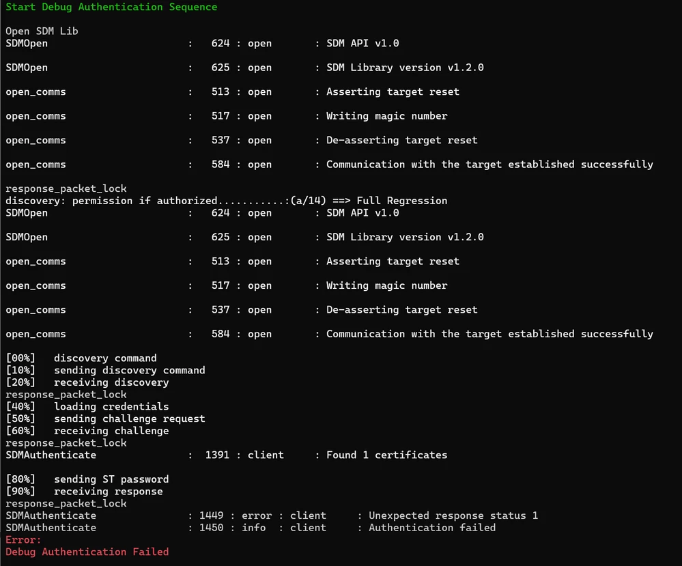Viewport: 682px width, 566px height.
Task: Click the first 'Writing magic number' message
Action: pyautogui.click(x=386, y=116)
